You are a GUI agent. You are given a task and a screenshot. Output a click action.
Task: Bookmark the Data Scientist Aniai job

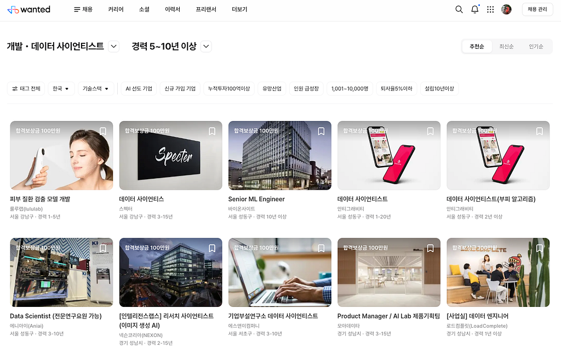point(103,248)
